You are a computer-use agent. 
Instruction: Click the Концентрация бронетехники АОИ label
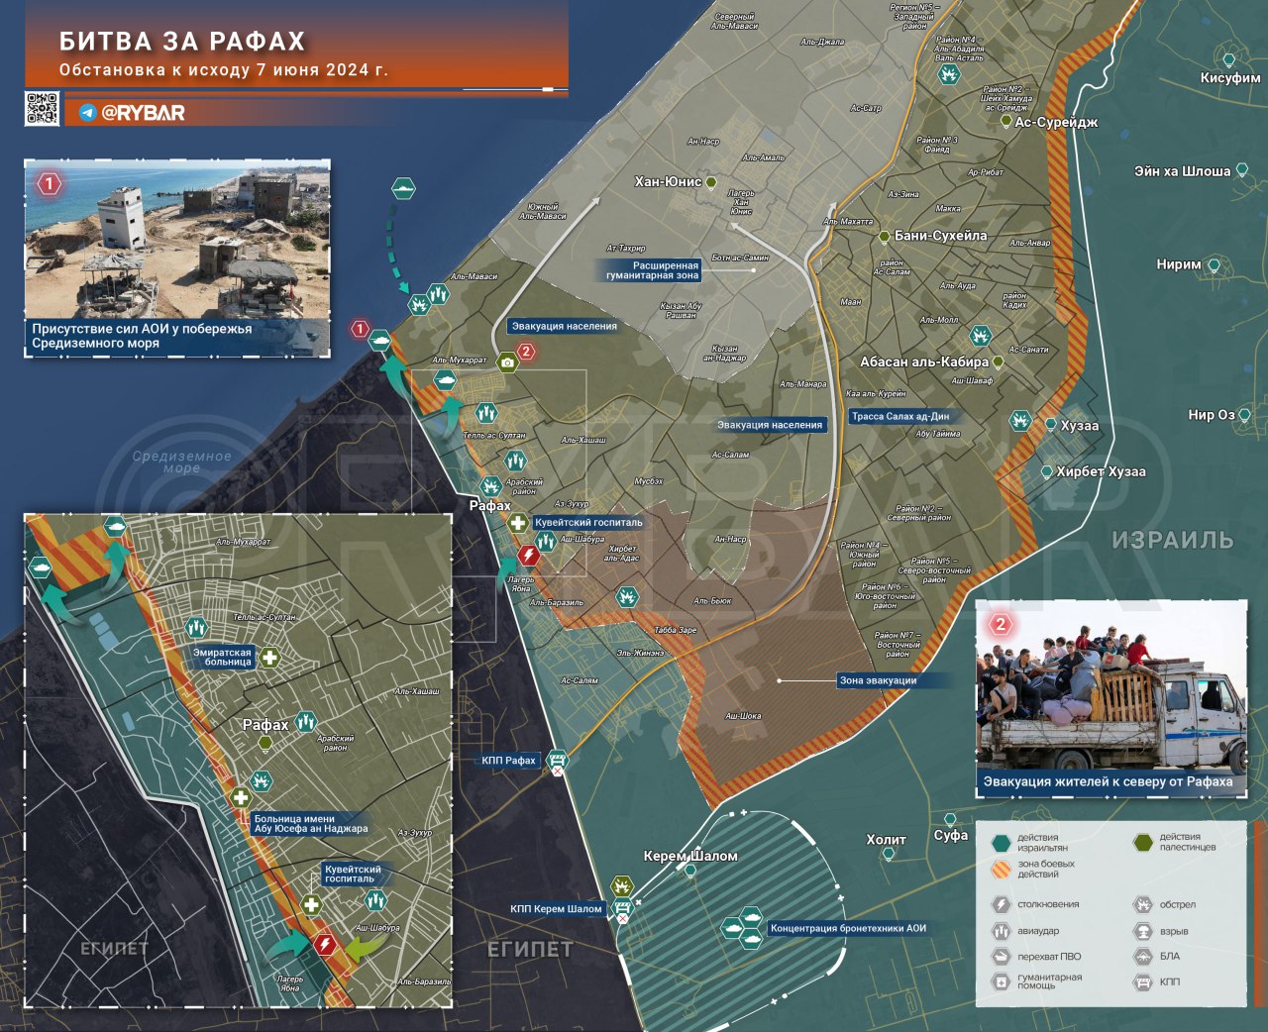[848, 928]
